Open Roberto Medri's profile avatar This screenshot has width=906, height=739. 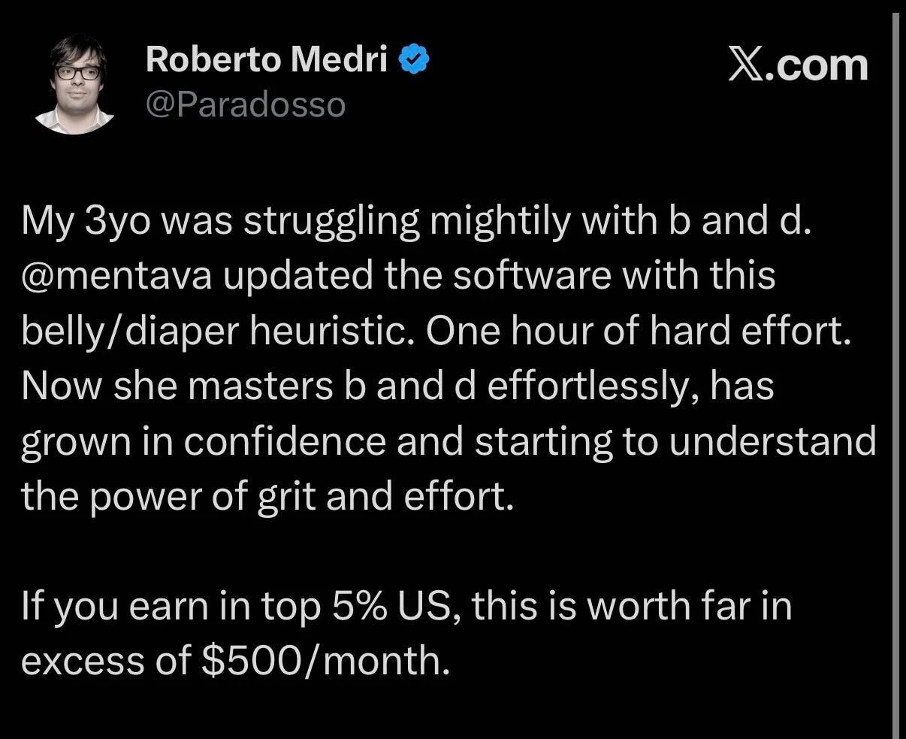(74, 86)
